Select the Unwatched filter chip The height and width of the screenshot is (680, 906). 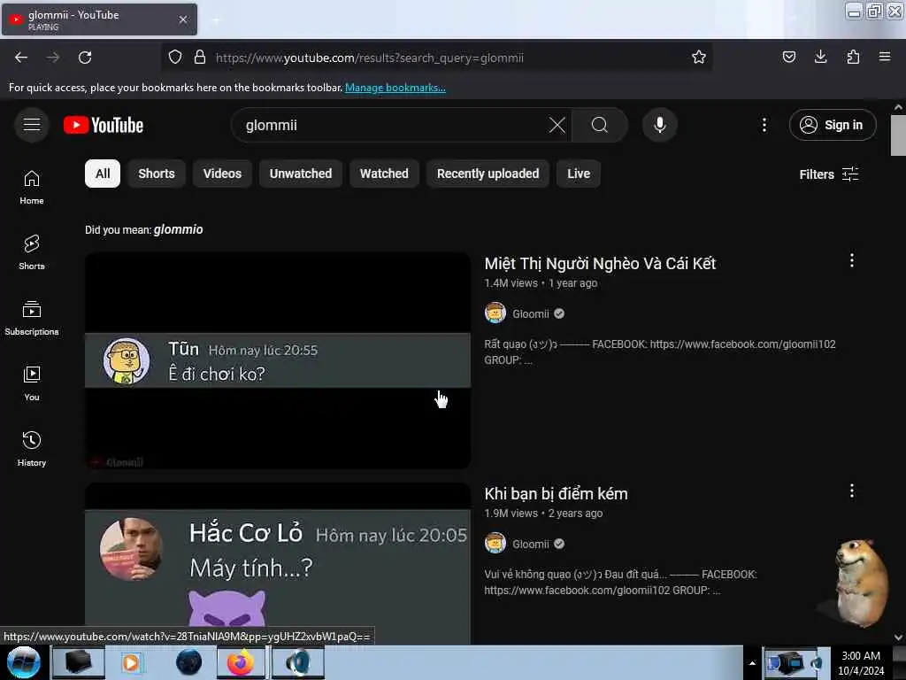(x=301, y=174)
